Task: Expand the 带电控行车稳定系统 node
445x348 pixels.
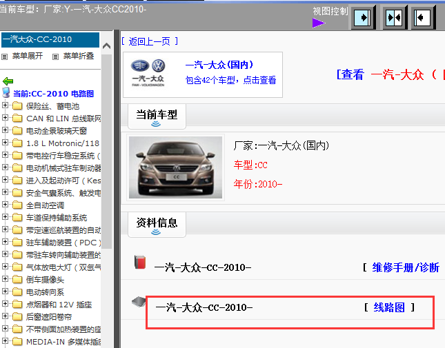Action: [x=5, y=155]
